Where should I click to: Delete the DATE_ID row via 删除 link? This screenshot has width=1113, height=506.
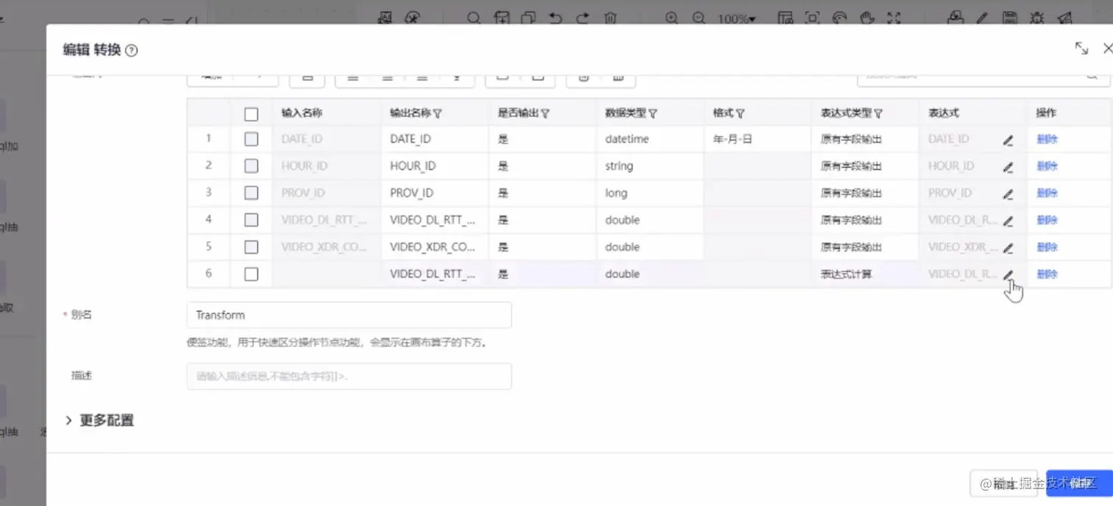pos(1047,139)
